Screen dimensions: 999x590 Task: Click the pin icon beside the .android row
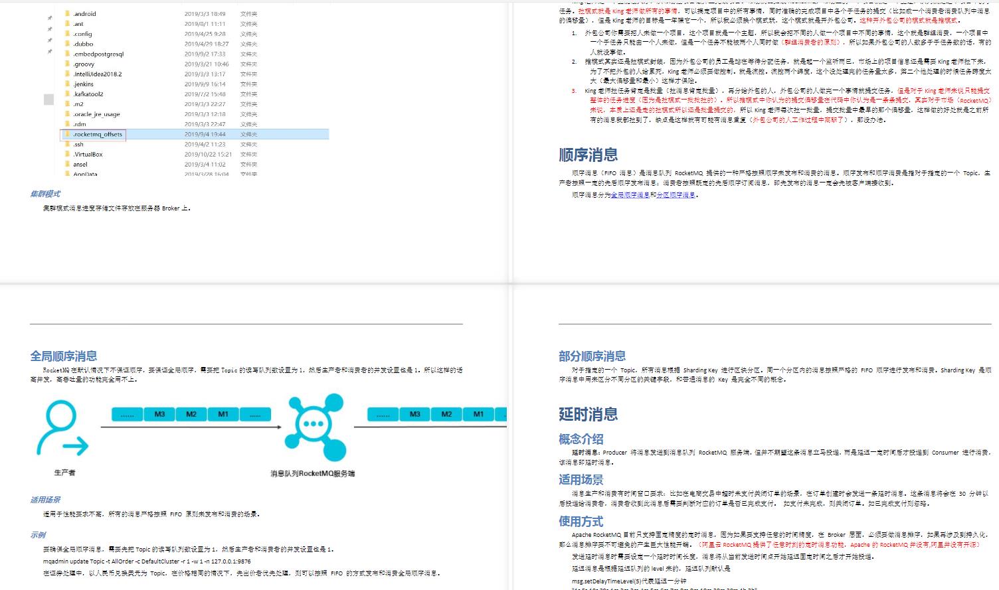tap(50, 17)
